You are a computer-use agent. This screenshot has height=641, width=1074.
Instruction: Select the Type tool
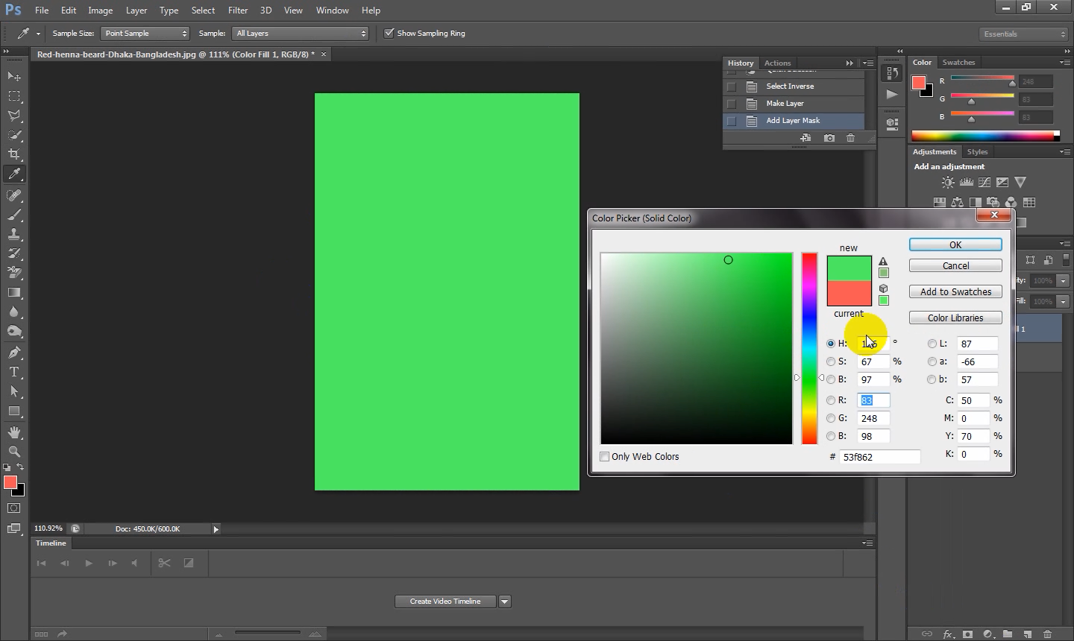click(14, 372)
